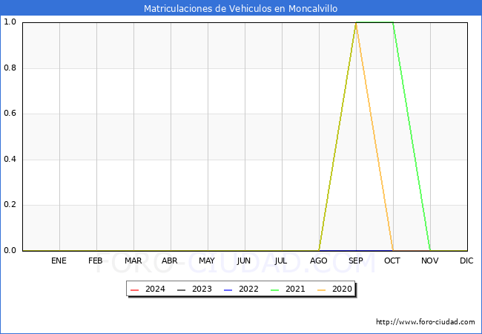Select the 2022 legend label
This screenshot has height=334, width=482.
tap(248, 289)
